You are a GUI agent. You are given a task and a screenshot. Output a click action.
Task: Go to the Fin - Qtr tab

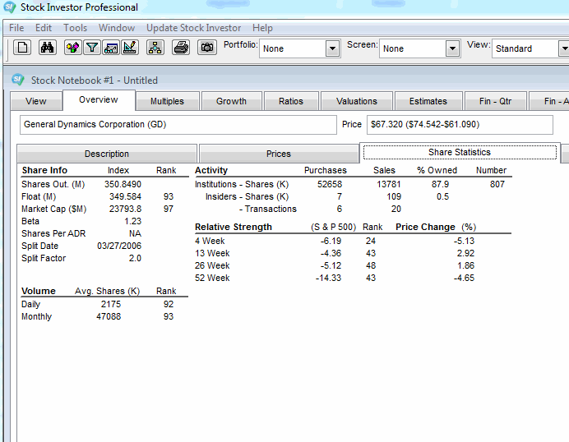tap(494, 101)
